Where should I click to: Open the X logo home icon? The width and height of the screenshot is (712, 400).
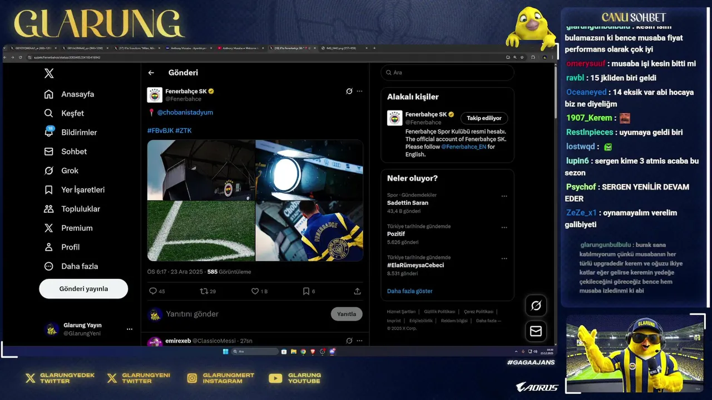click(49, 73)
